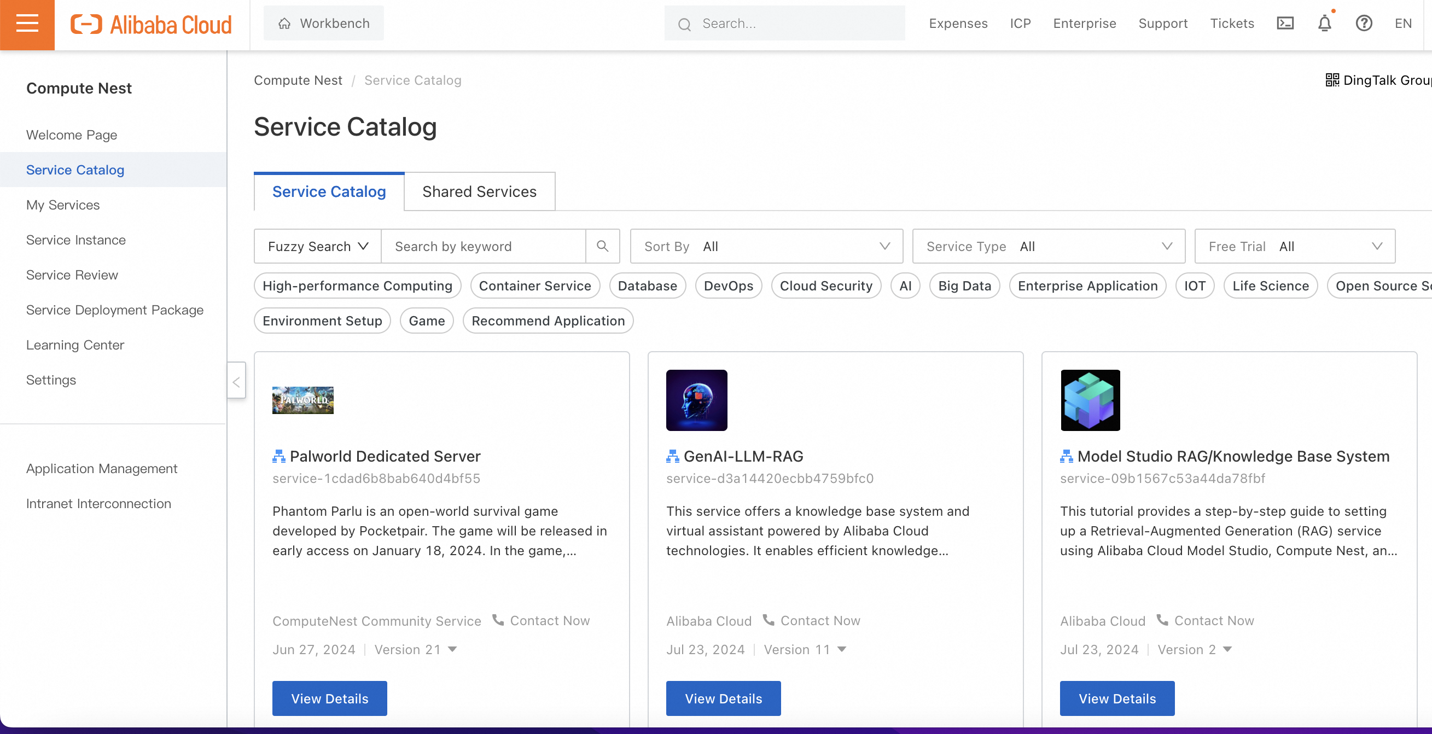Filter by Big Data tag
This screenshot has width=1432, height=734.
[964, 286]
